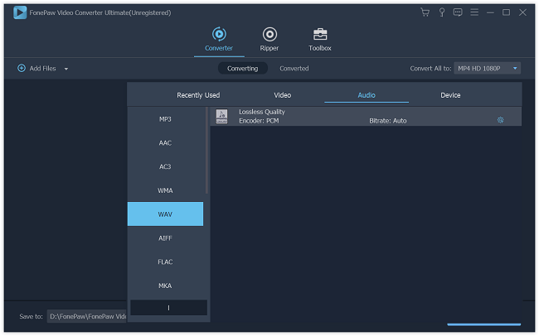Click the key registration icon
This screenshot has width=539, height=336.
point(442,12)
